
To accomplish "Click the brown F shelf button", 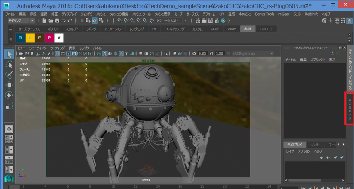I will (x=40, y=38).
